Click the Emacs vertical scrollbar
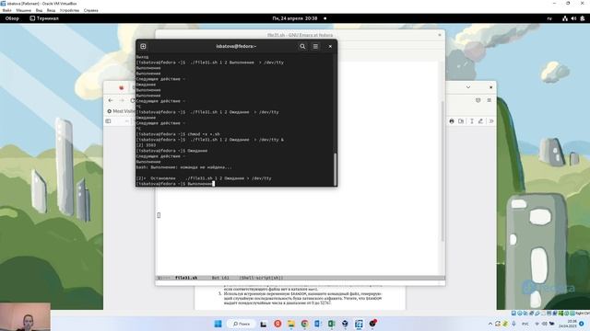 pos(442,171)
